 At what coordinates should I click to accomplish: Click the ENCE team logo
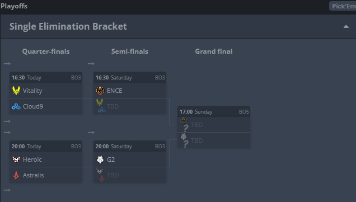100,91
